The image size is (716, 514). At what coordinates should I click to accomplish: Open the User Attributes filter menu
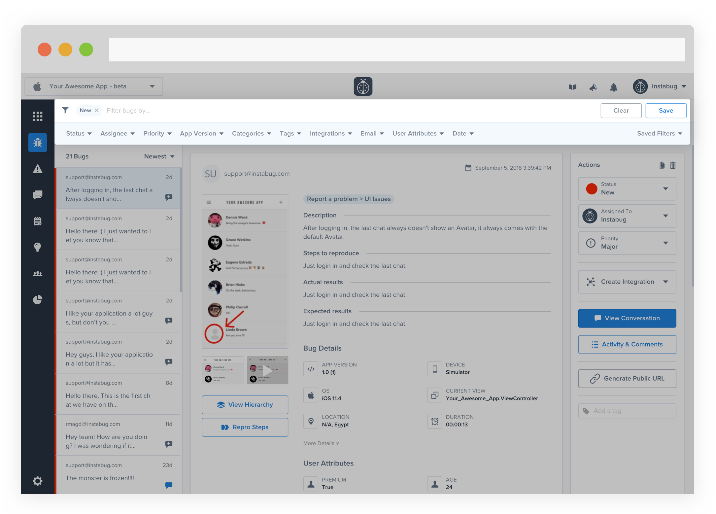pos(418,133)
